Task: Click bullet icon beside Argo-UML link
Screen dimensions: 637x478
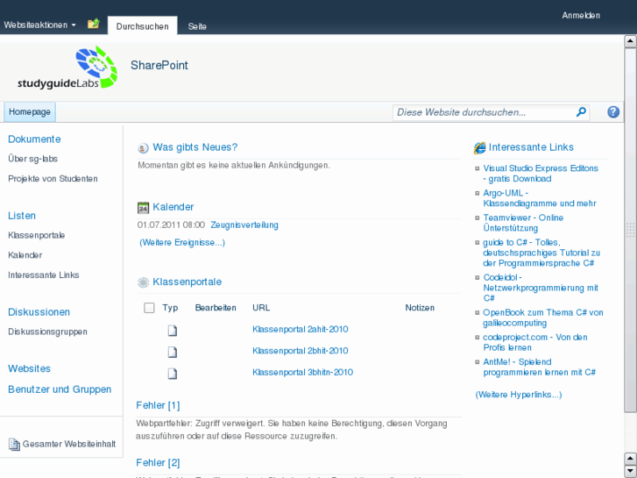Action: (x=478, y=193)
